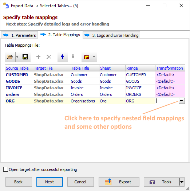190x191 pixels.
Task: Start exporting with the Export button
Action: click(119, 182)
